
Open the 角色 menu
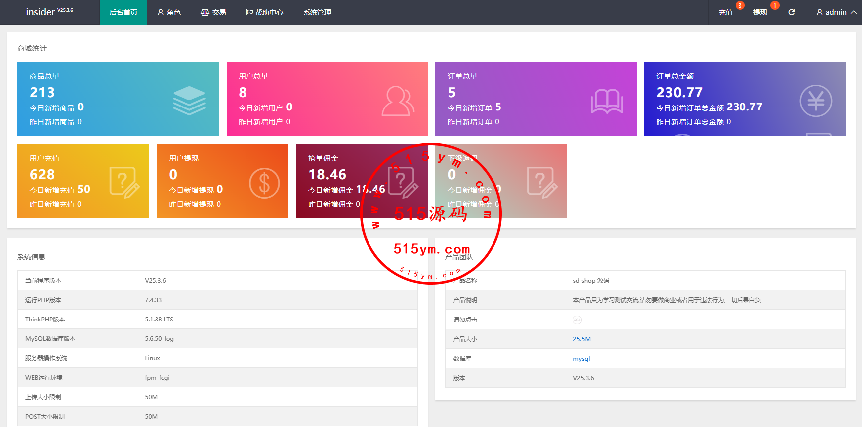(169, 12)
